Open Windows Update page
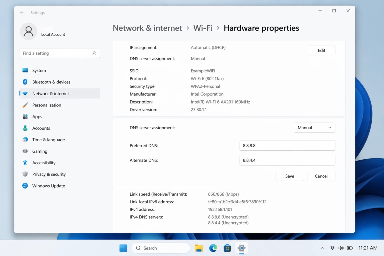This screenshot has height=256, width=384. (x=59, y=185)
